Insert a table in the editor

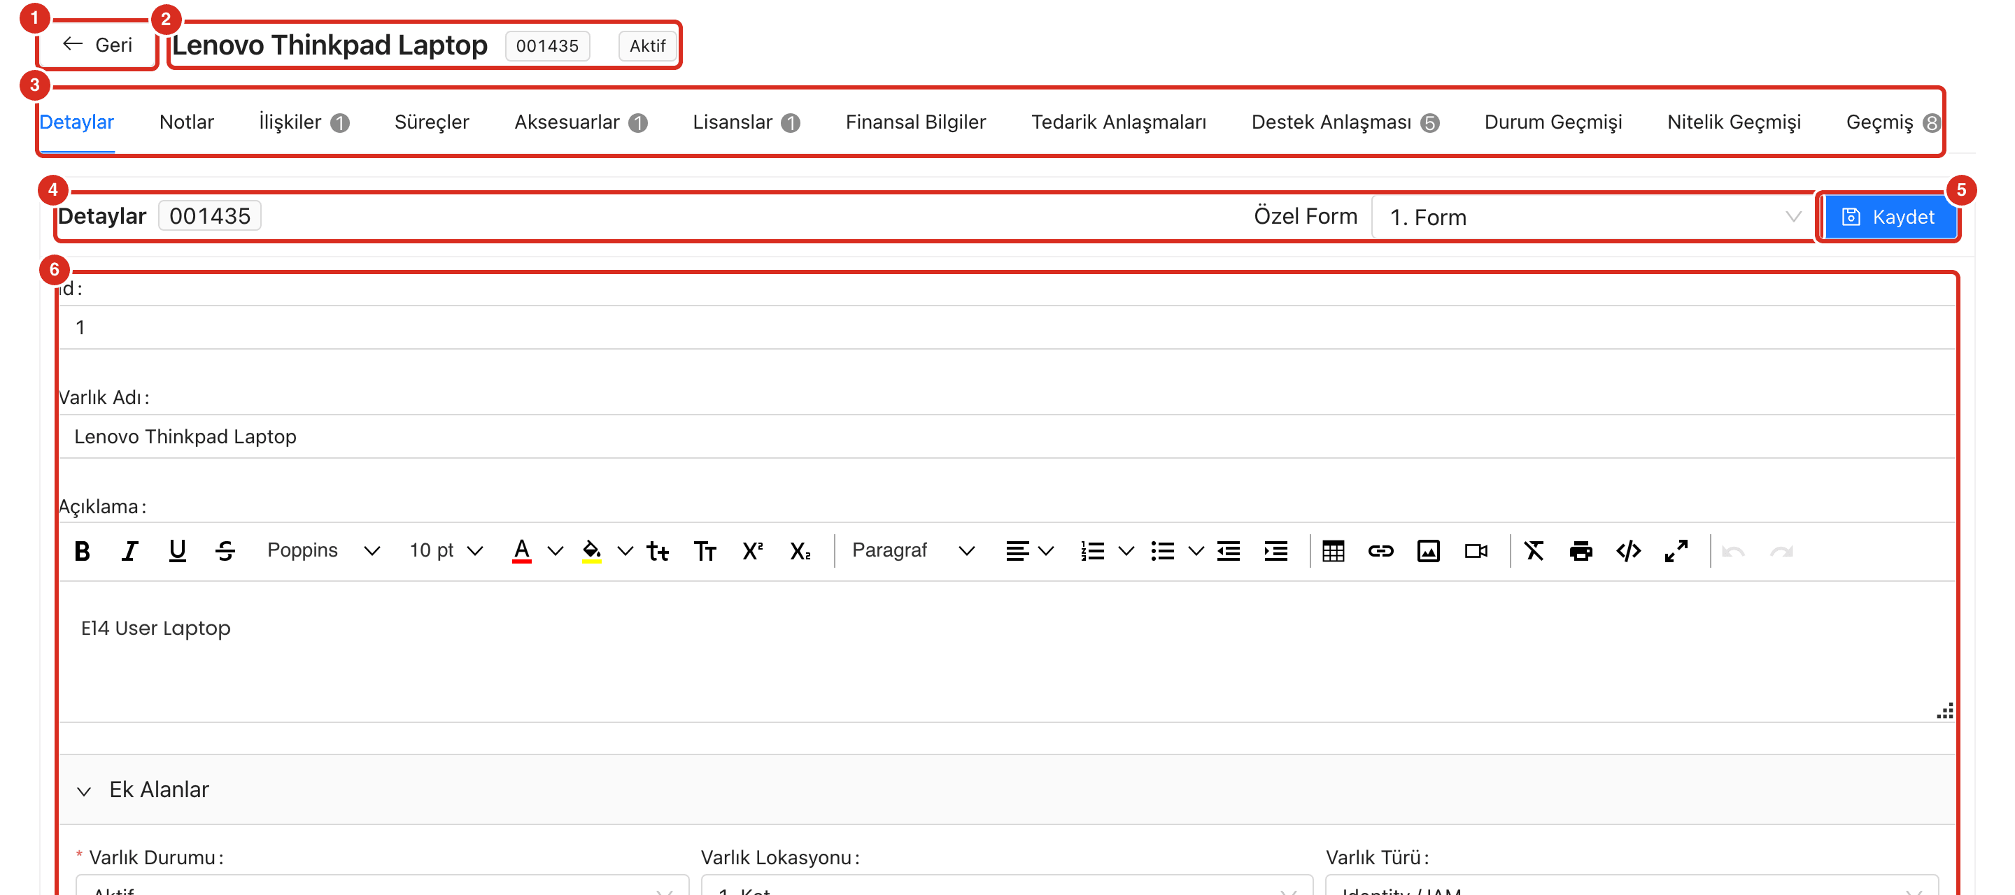tap(1334, 551)
